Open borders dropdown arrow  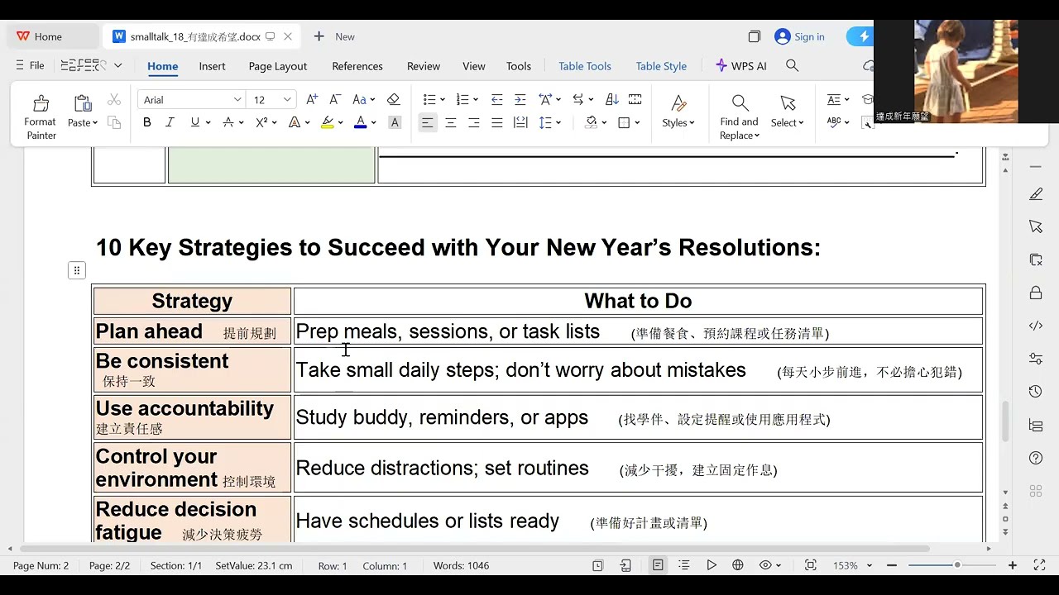(637, 122)
